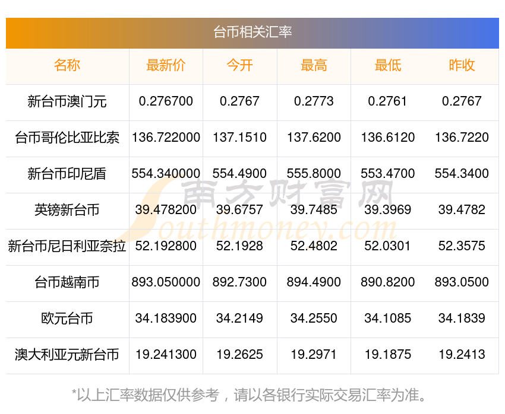This screenshot has height=414, width=505.
Task: Open the 台币哥伦比亚比索 row name
Action: point(67,138)
